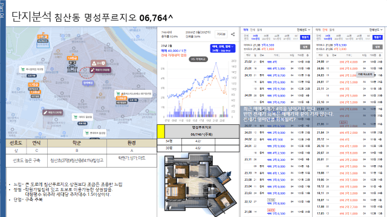Viewport: 387px width, 217px height.
Task: Expand 전체년도 dropdown in middle transaction panel
Action: pos(304,30)
